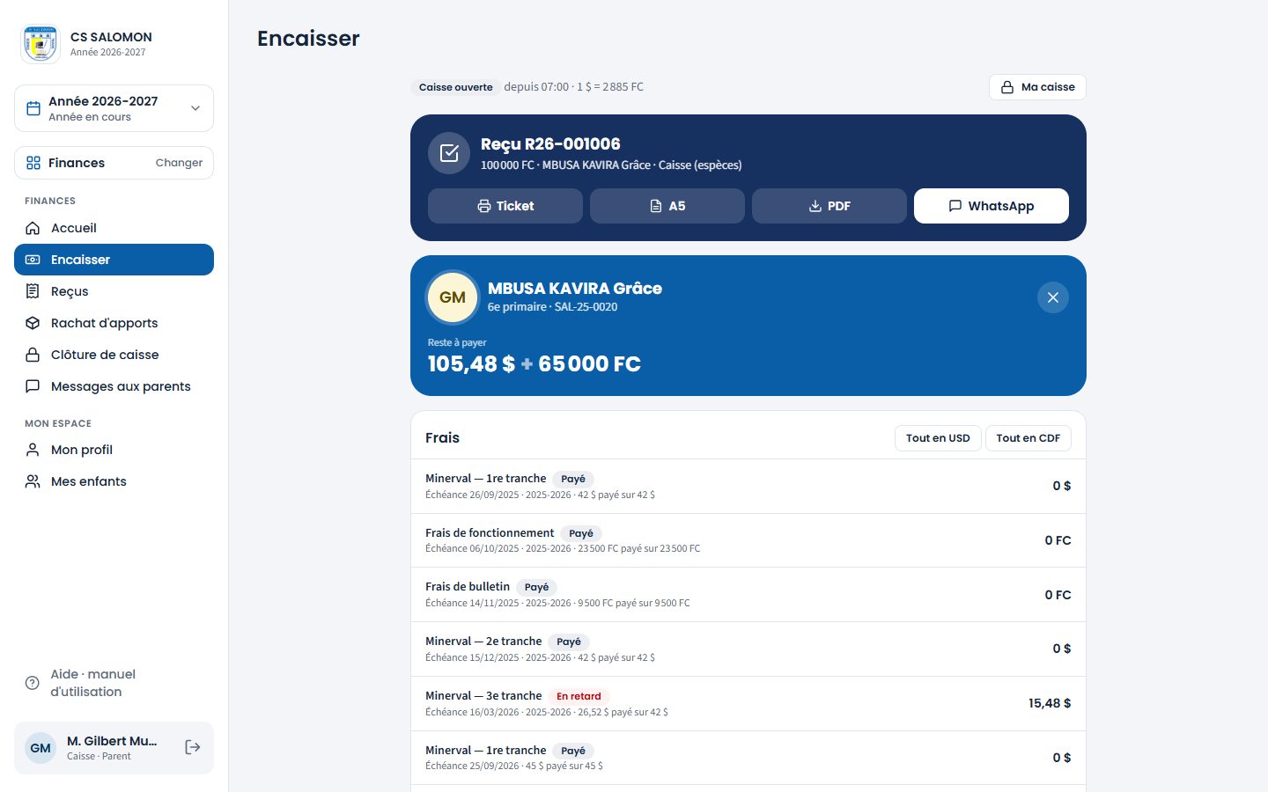The image size is (1268, 792).
Task: Click the logout icon next to Gilbert
Action: pos(193,747)
